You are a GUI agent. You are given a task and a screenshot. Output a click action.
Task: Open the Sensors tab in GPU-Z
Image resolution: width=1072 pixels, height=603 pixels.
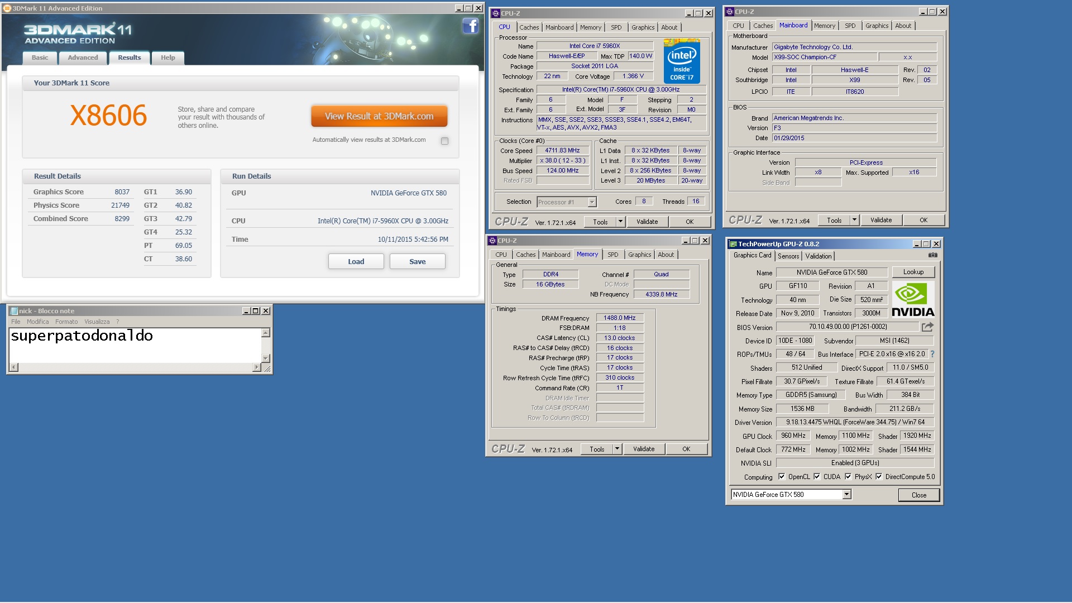coord(788,256)
